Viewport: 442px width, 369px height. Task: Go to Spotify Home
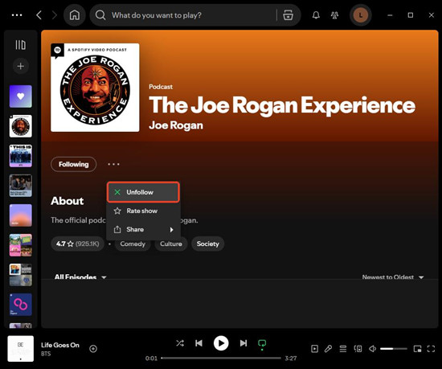tap(75, 15)
